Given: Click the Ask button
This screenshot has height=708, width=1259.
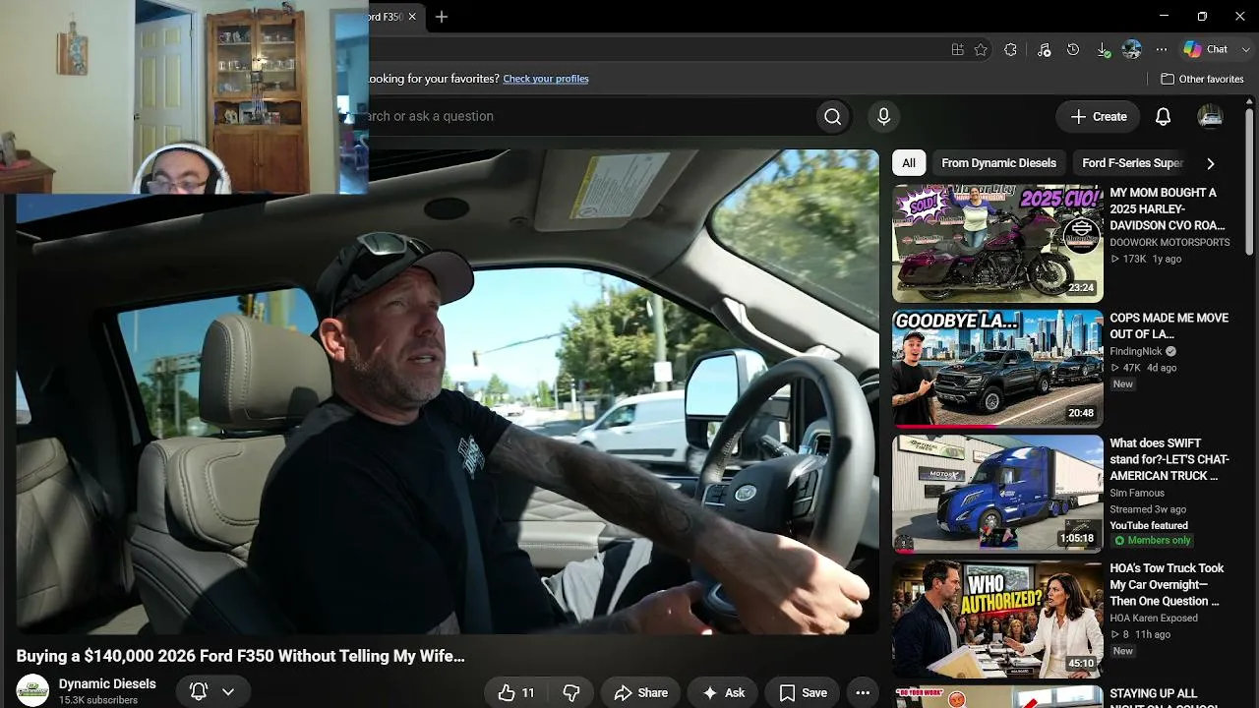Looking at the screenshot, I should click(x=723, y=693).
